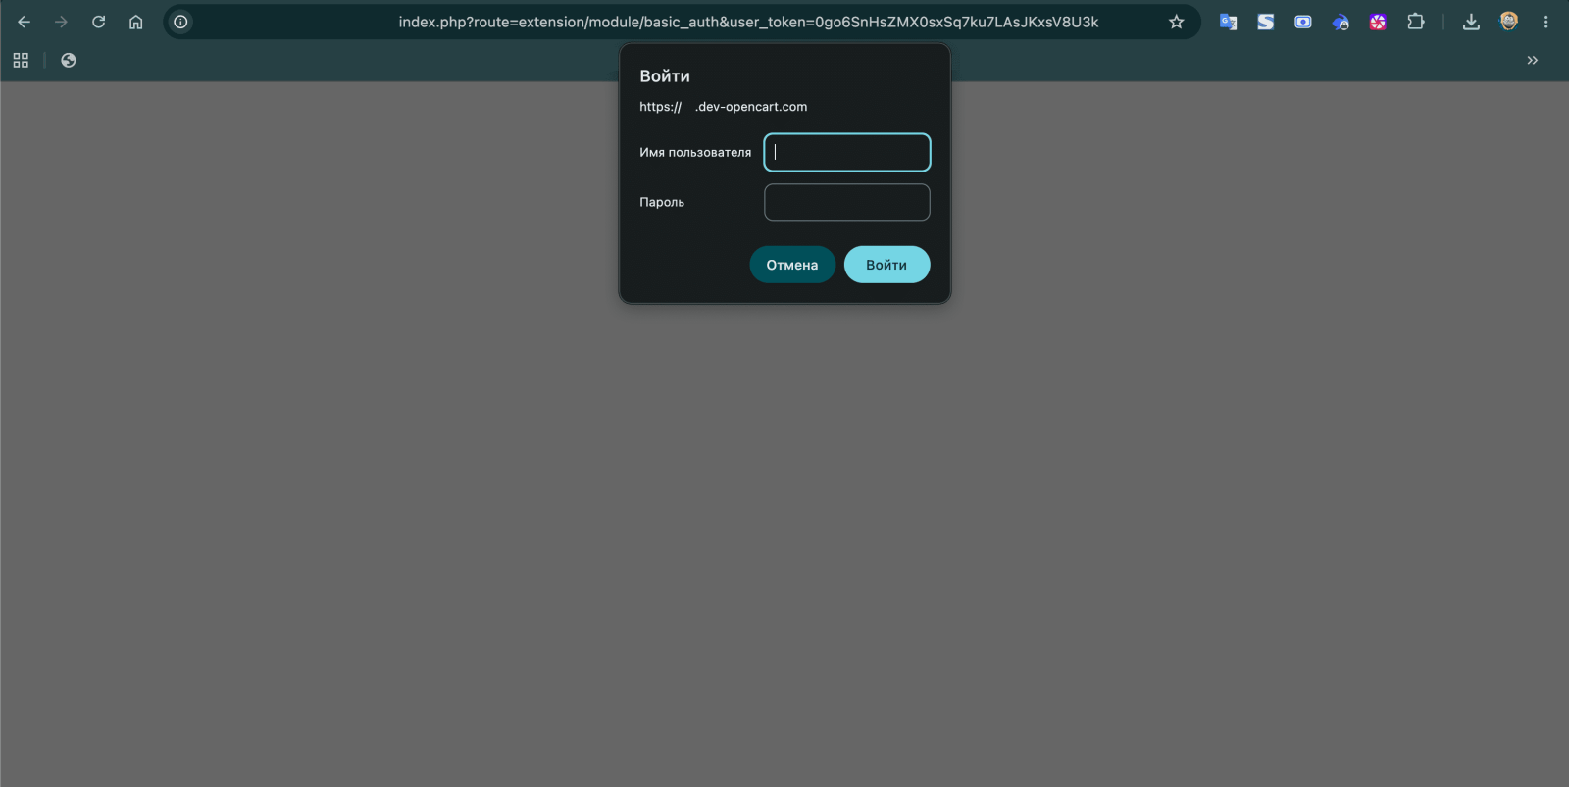Expand hidden bookmarks with double chevron

[x=1533, y=60]
